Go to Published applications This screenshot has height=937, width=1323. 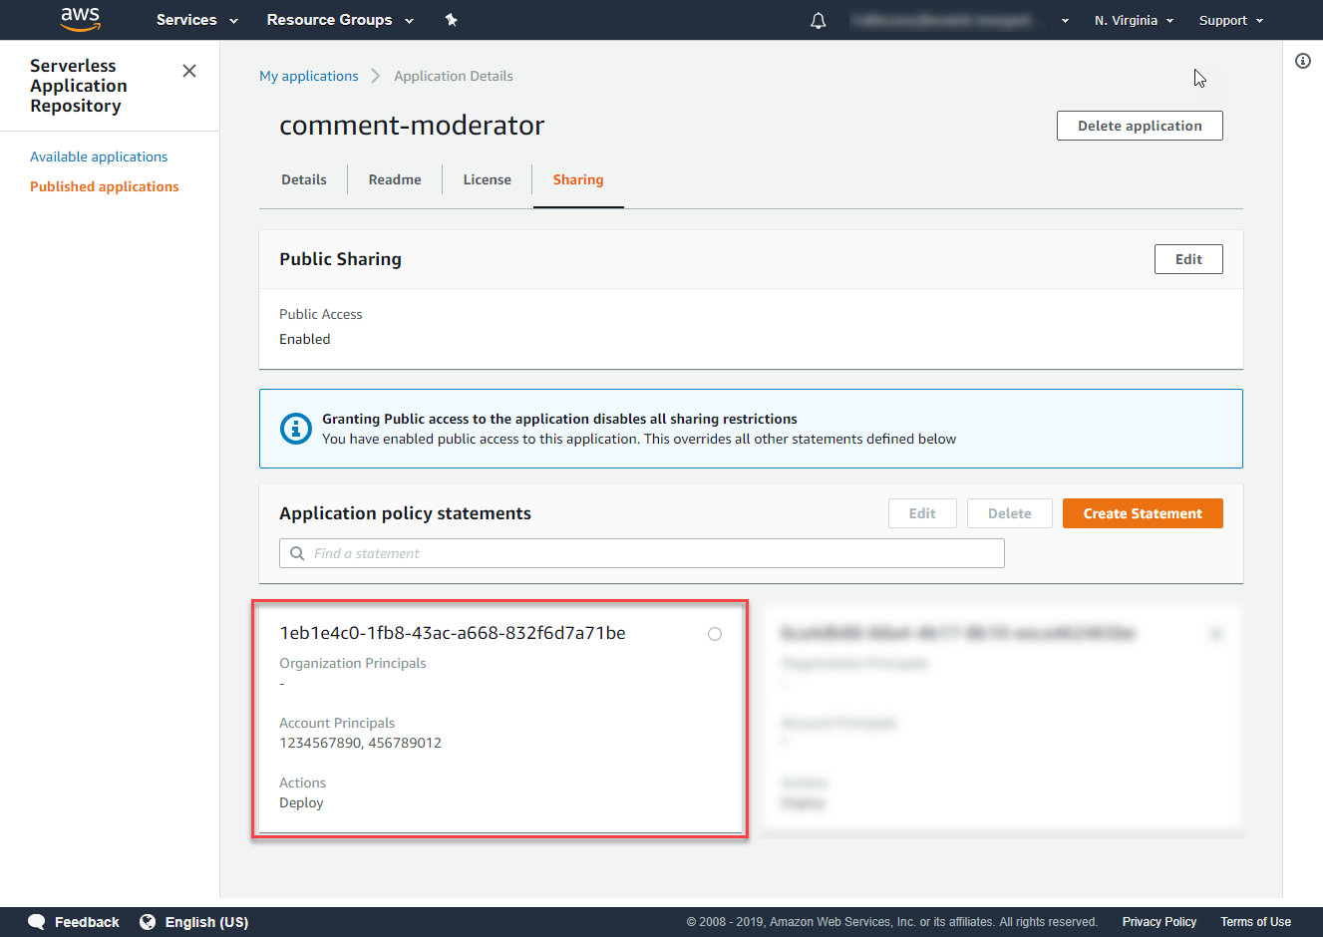(105, 186)
